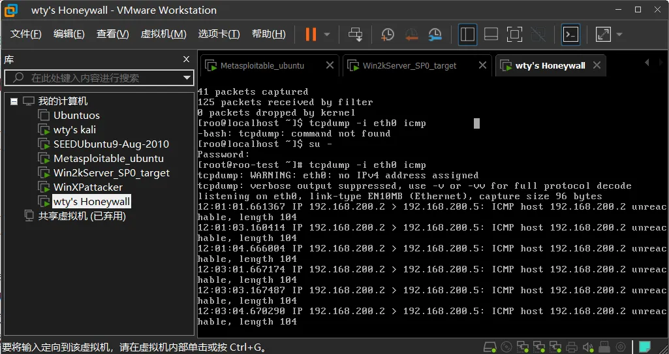The height and width of the screenshot is (354, 669).
Task: Click the VMware Workstation title bar logo
Action: tap(12, 10)
